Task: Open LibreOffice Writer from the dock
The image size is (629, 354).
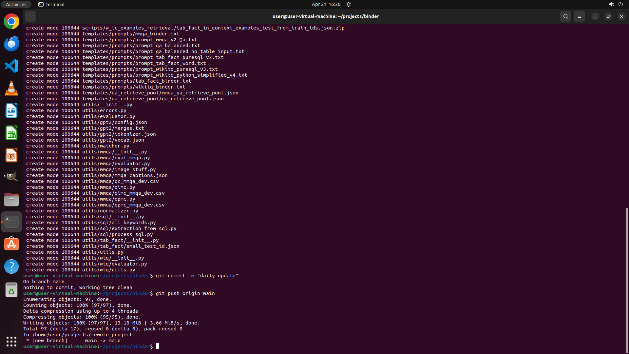Action: point(11,111)
